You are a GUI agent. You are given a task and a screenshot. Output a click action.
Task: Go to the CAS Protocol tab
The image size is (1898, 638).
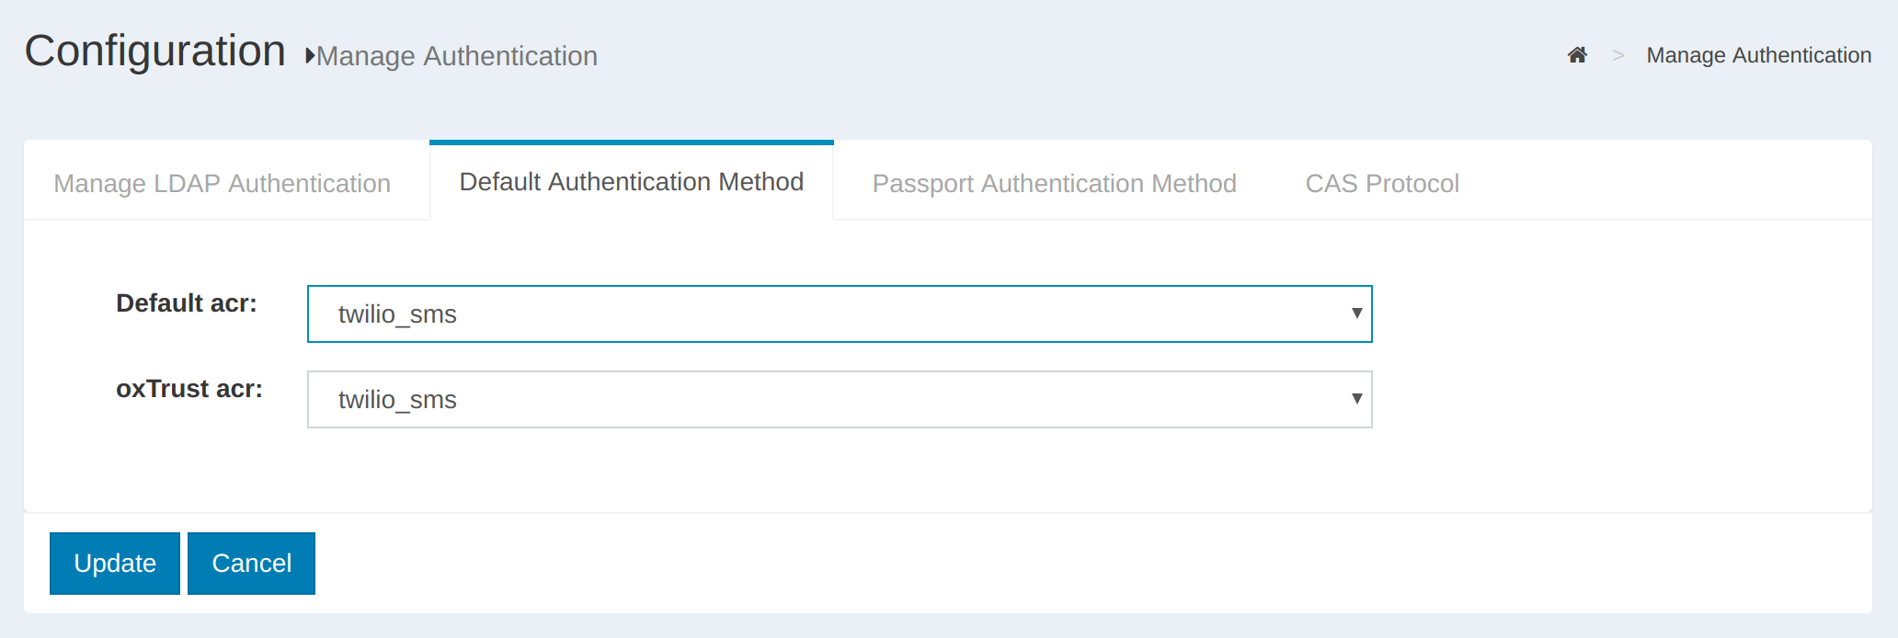[1381, 183]
